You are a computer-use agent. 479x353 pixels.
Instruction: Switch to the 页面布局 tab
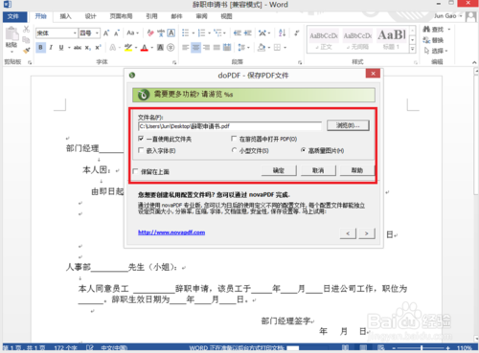pos(121,16)
